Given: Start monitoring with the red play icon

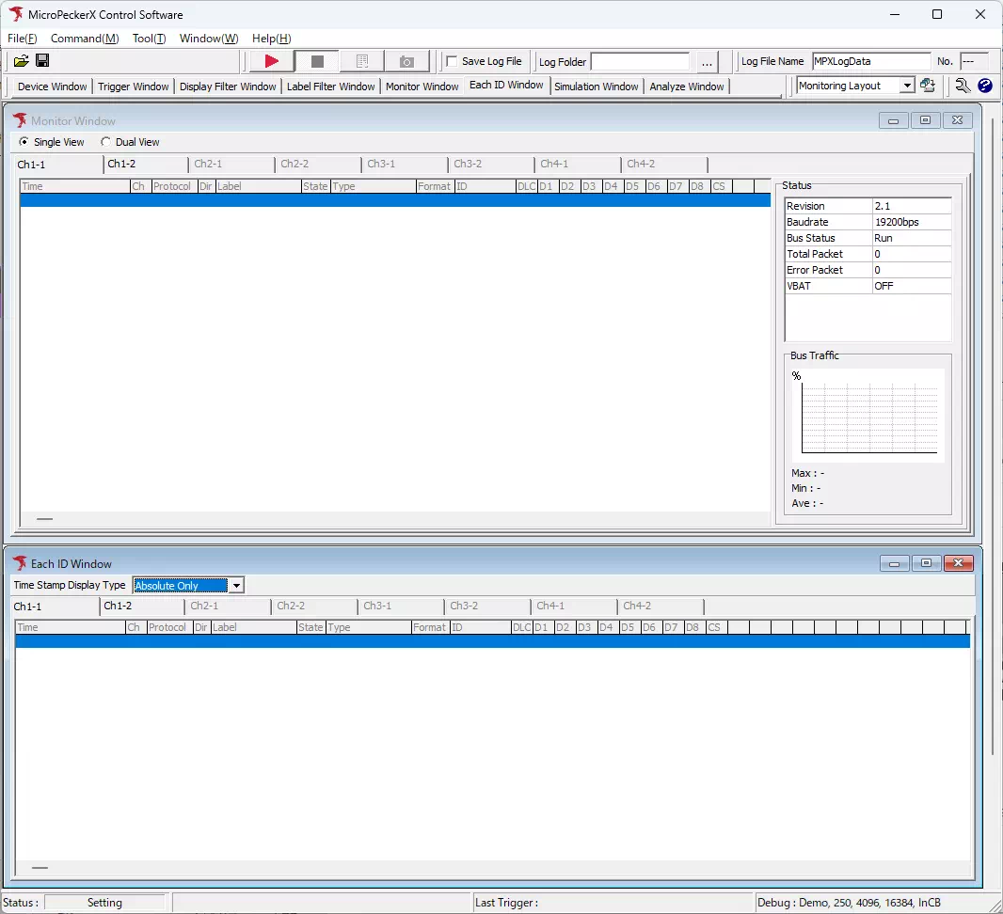Looking at the screenshot, I should pos(271,60).
